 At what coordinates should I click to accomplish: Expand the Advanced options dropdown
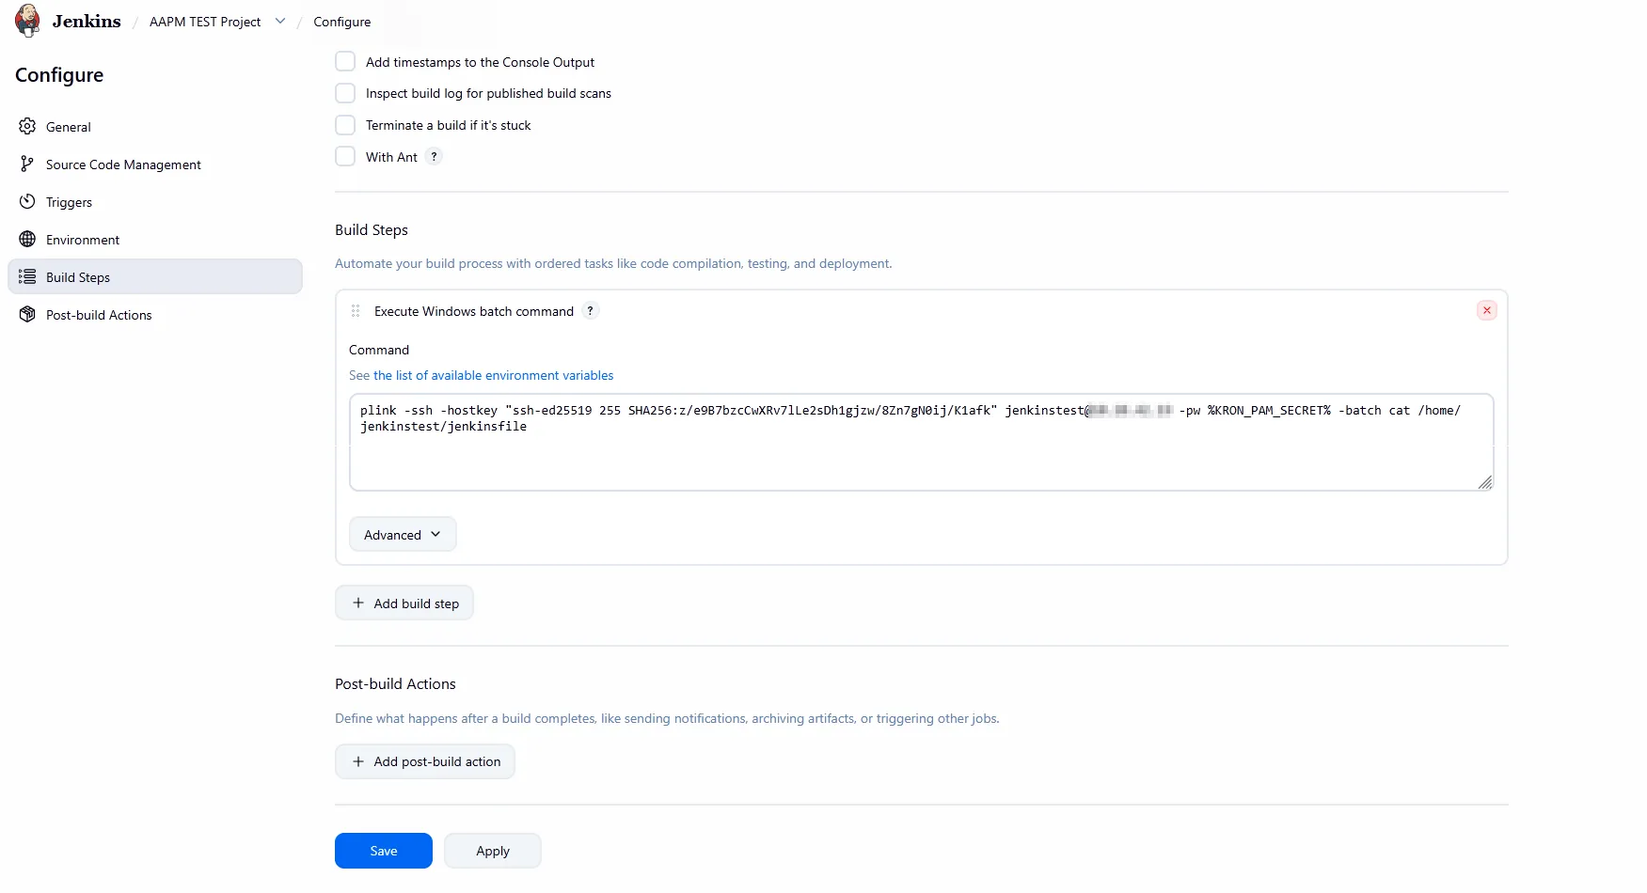pyautogui.click(x=403, y=534)
